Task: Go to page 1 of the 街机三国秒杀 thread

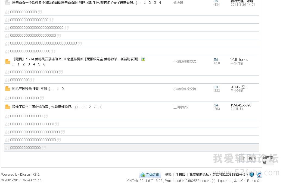Action: pyautogui.click(x=58, y=89)
